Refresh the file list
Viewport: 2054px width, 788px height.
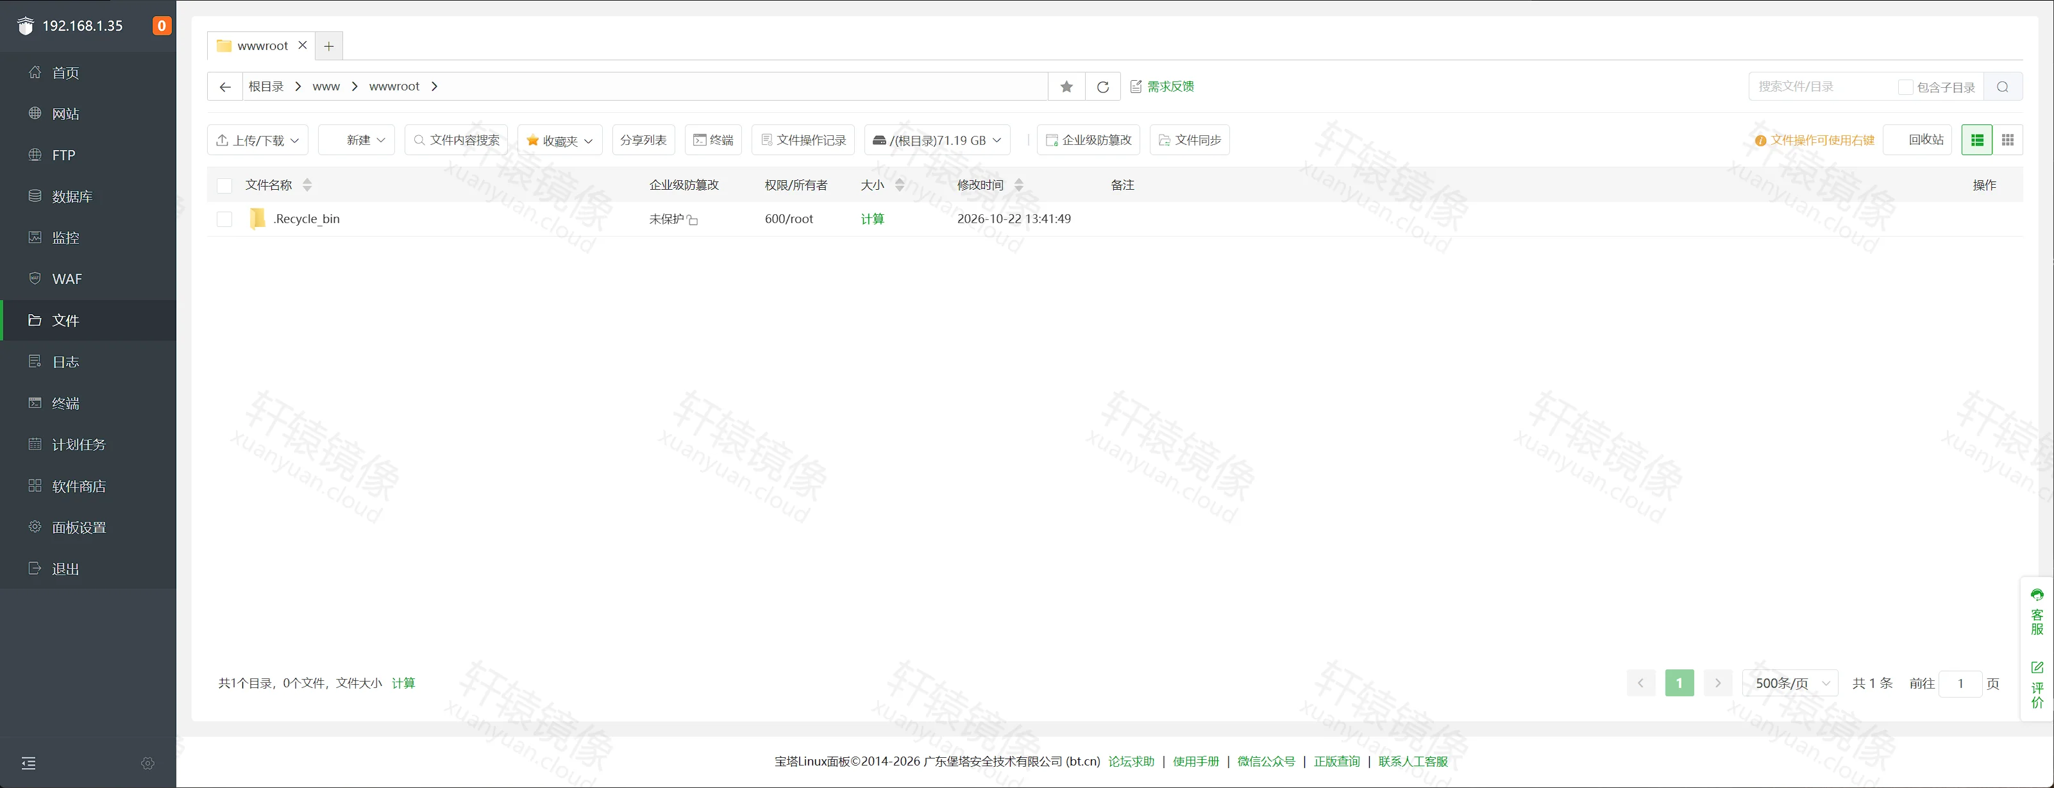coord(1103,87)
